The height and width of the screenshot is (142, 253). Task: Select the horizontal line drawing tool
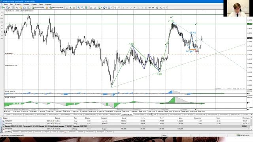click(x=127, y=7)
